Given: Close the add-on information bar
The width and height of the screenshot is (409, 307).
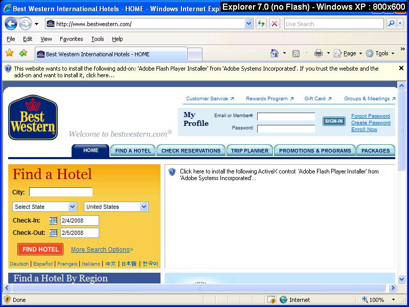Looking at the screenshot, I should (401, 68).
